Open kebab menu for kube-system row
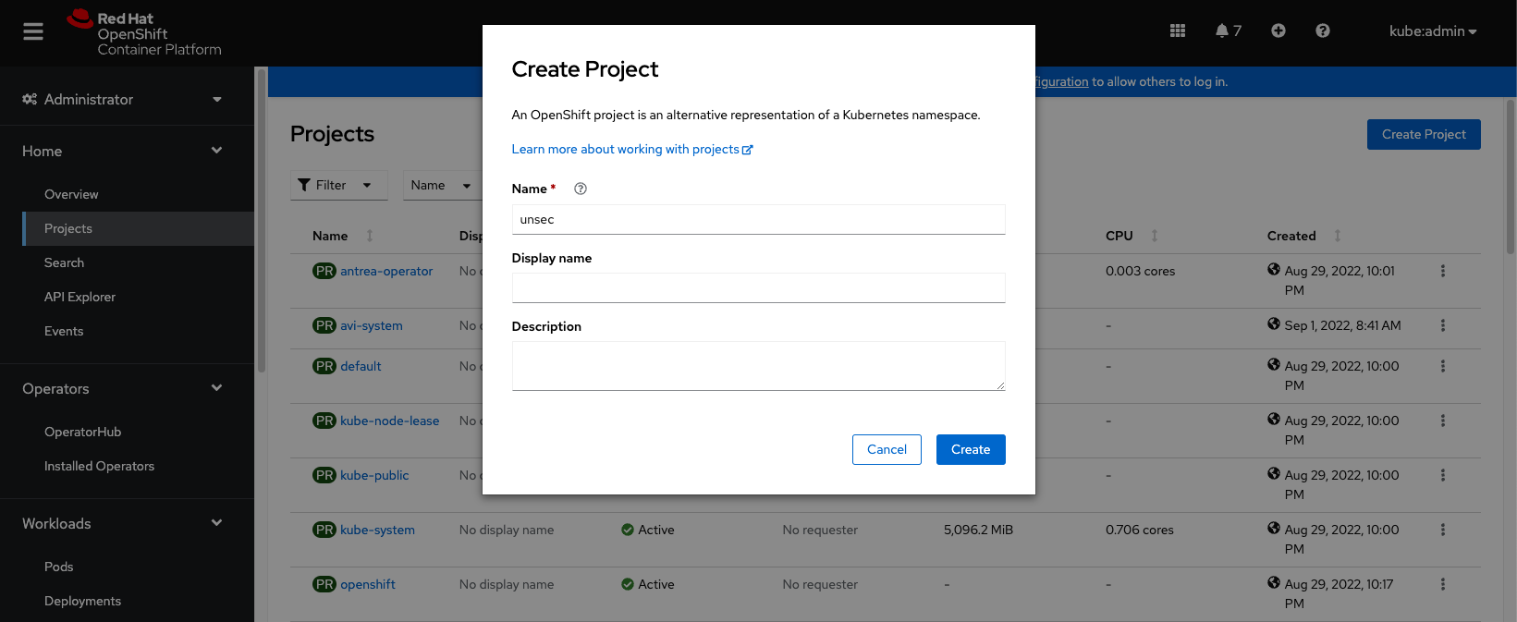 tap(1442, 530)
